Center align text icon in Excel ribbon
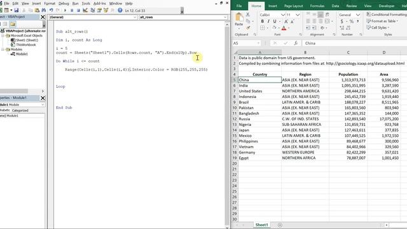The image size is (407, 229). (x=314, y=21)
